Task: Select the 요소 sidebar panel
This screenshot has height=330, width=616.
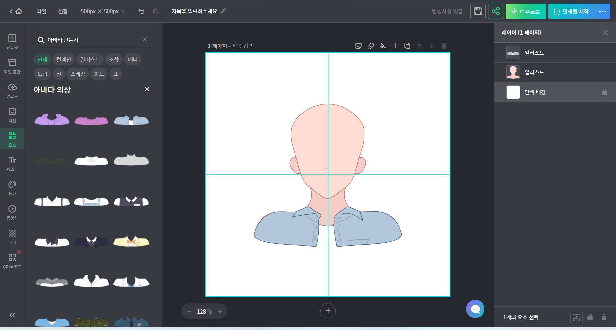Action: (12, 139)
